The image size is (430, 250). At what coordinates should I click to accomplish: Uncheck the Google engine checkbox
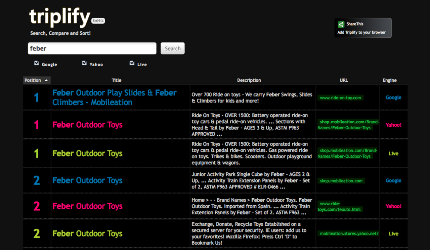click(37, 63)
